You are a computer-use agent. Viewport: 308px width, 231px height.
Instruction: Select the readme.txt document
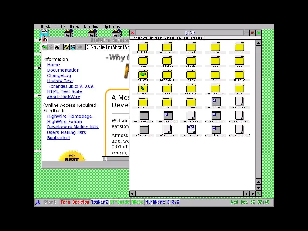tap(191, 131)
